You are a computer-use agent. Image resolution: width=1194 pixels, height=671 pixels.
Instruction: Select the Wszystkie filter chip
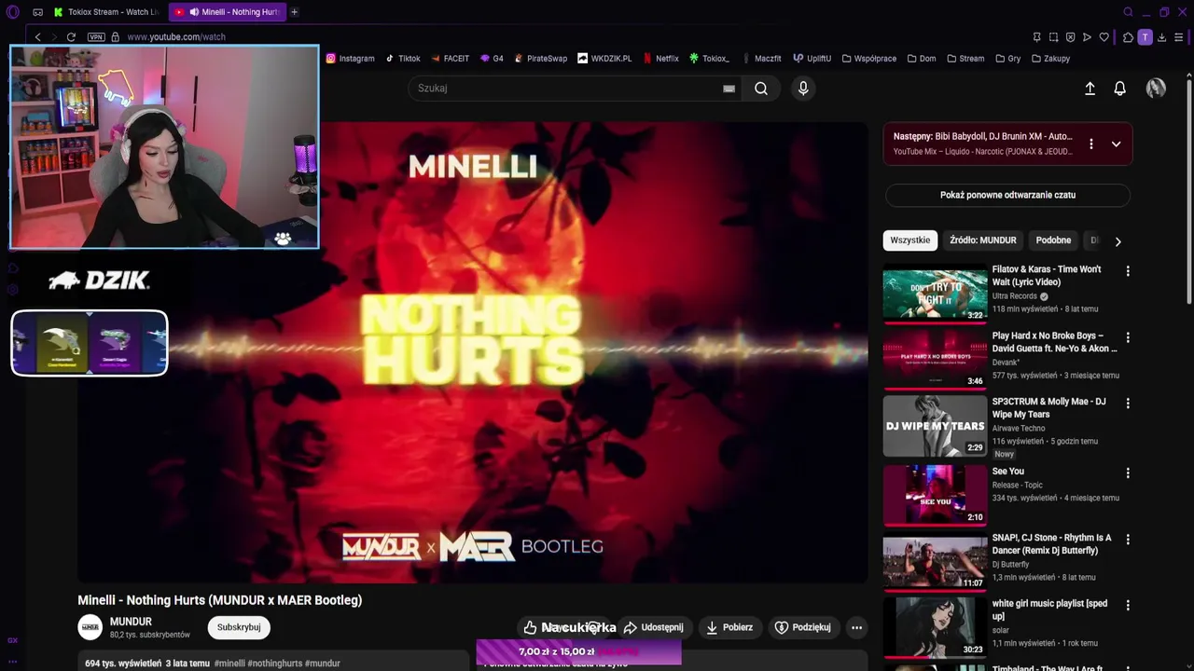(909, 240)
